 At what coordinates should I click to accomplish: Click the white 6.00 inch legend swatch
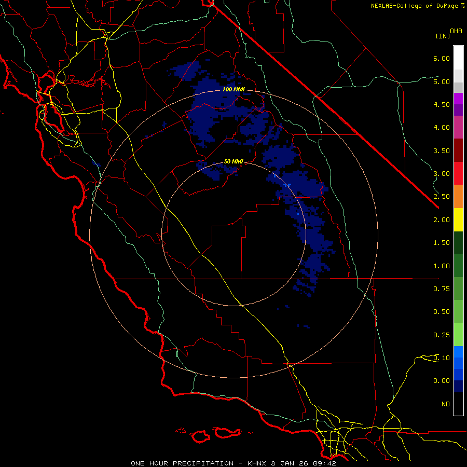pyautogui.click(x=458, y=58)
